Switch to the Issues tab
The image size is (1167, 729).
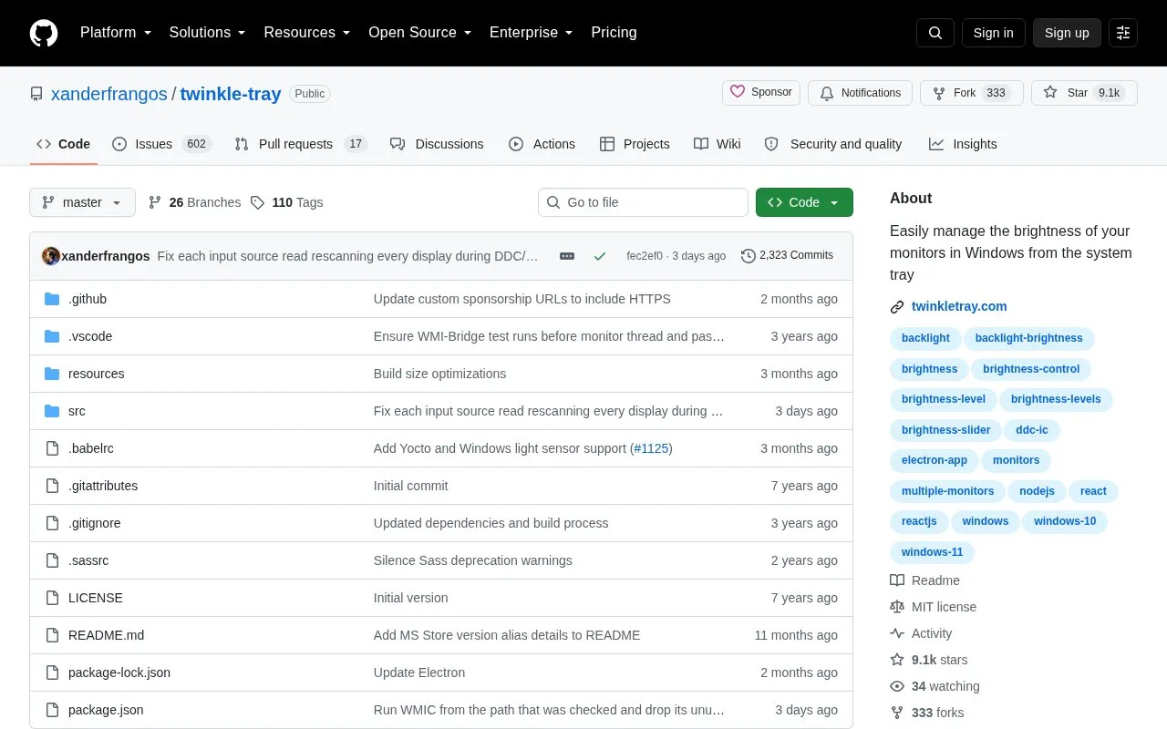tap(161, 144)
